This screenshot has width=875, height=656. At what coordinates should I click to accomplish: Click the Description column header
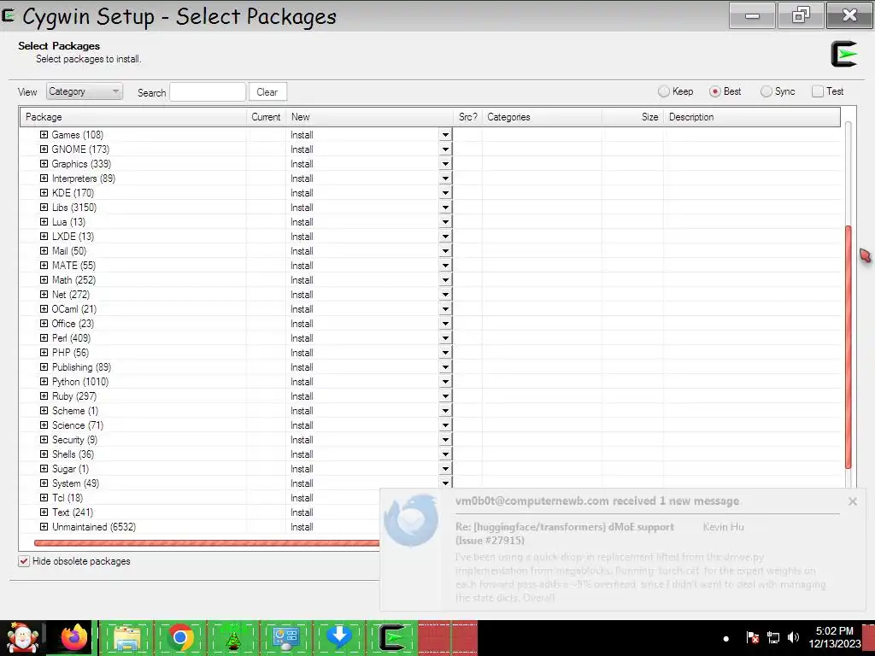[752, 117]
